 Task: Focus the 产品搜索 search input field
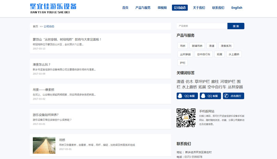[202, 26]
